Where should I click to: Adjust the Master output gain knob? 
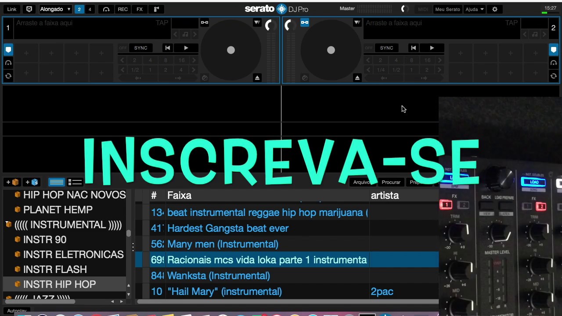[404, 9]
